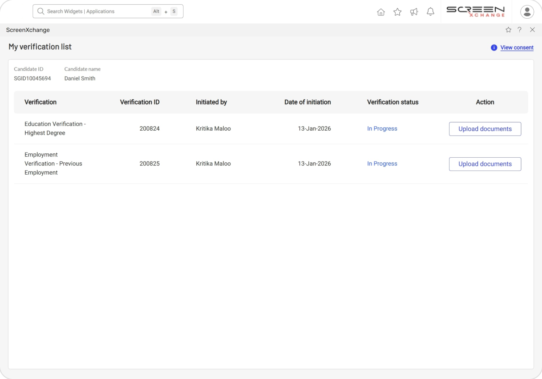Click In Progress status for verification 200824
The width and height of the screenshot is (542, 379).
pyautogui.click(x=382, y=129)
